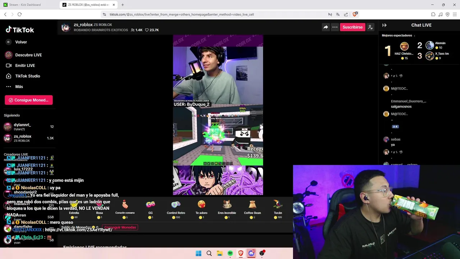The height and width of the screenshot is (259, 460).
Task: Open the browser hamburger menu
Action: click(x=455, y=14)
